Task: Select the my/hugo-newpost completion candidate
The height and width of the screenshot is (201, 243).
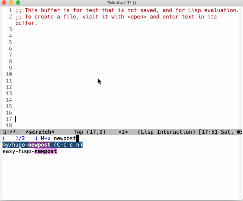Action: (x=42, y=145)
